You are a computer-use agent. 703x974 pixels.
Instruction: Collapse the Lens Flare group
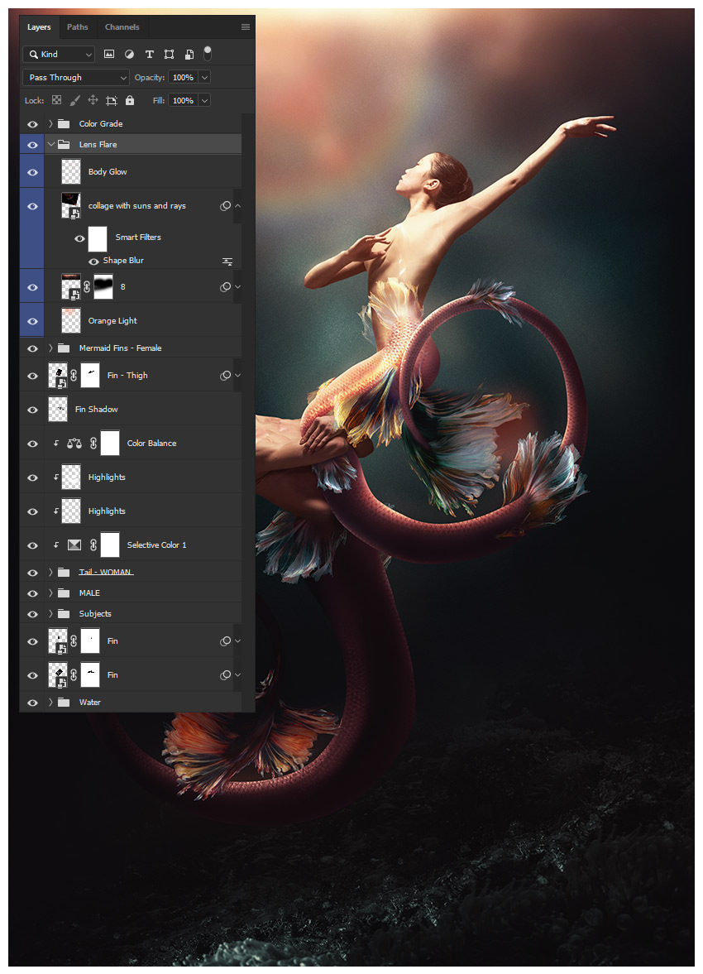tap(51, 144)
